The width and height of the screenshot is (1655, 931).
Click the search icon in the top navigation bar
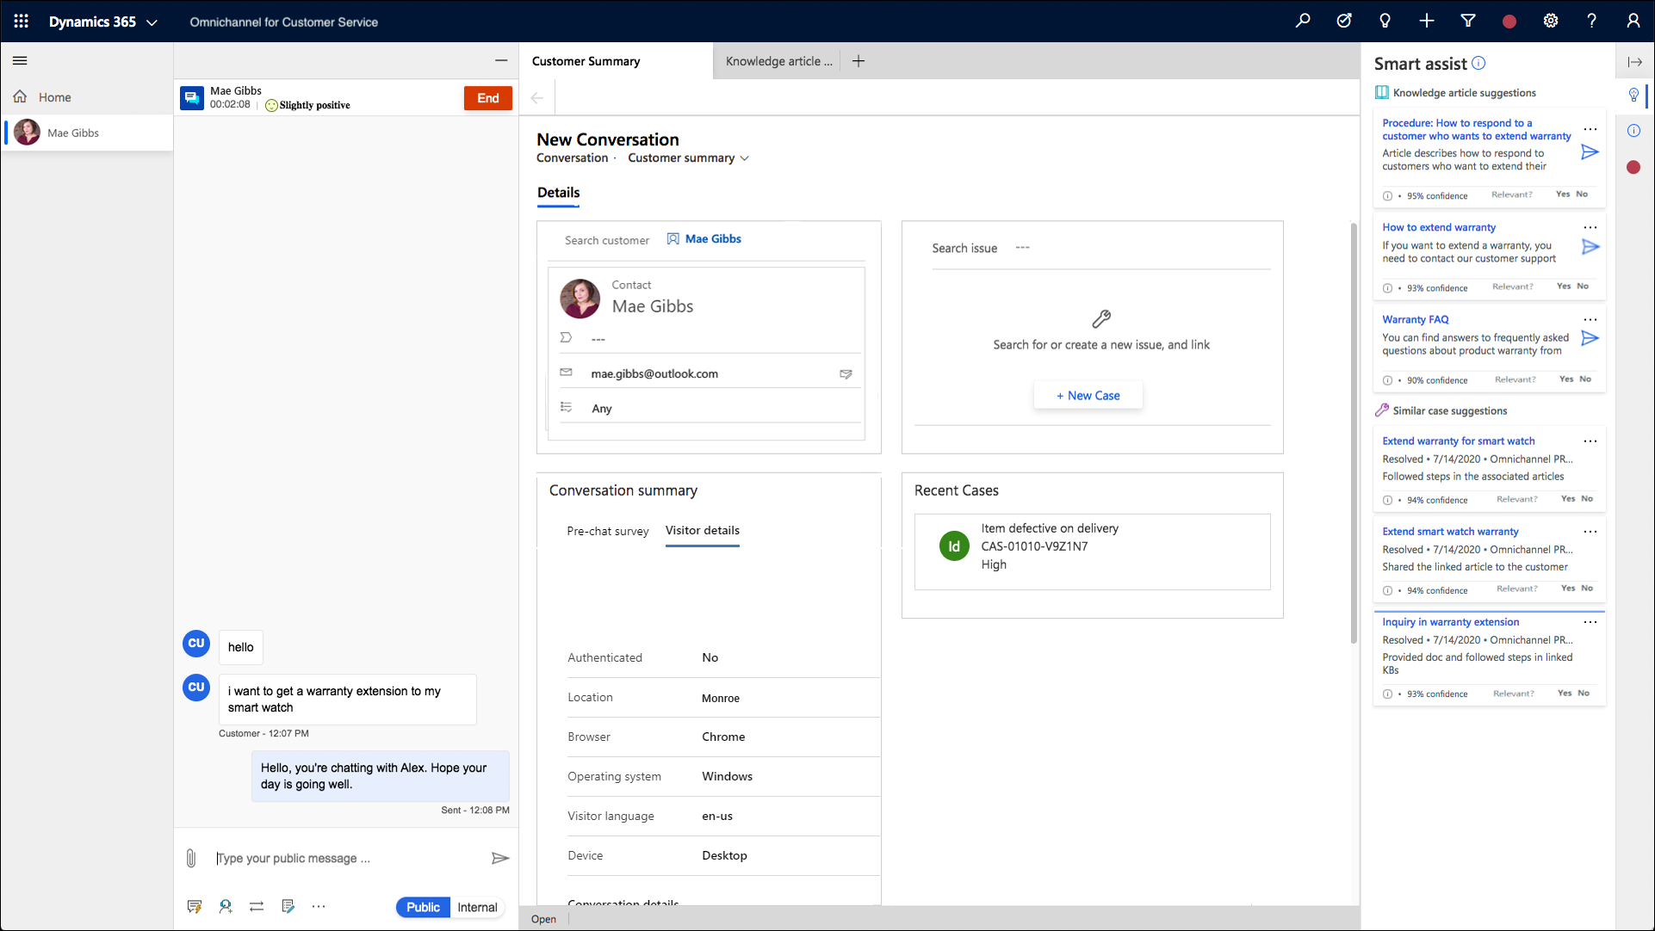1304,22
